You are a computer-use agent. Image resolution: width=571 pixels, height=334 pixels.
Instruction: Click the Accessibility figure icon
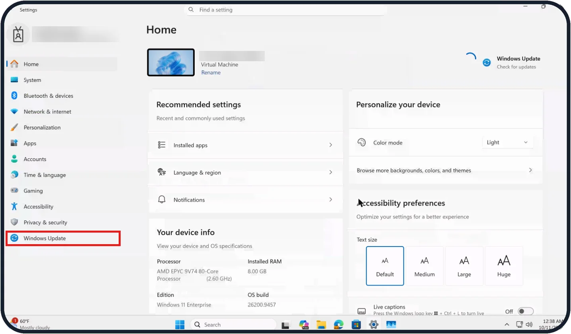click(14, 206)
